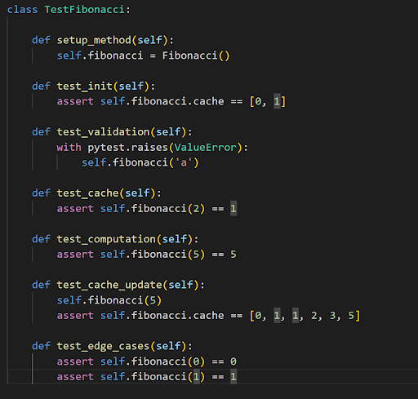The width and height of the screenshot is (418, 399).
Task: Click the test_cache method name
Action: [87, 193]
